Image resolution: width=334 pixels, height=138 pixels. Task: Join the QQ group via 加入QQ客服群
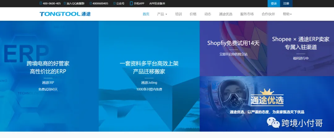pyautogui.click(x=75, y=3)
